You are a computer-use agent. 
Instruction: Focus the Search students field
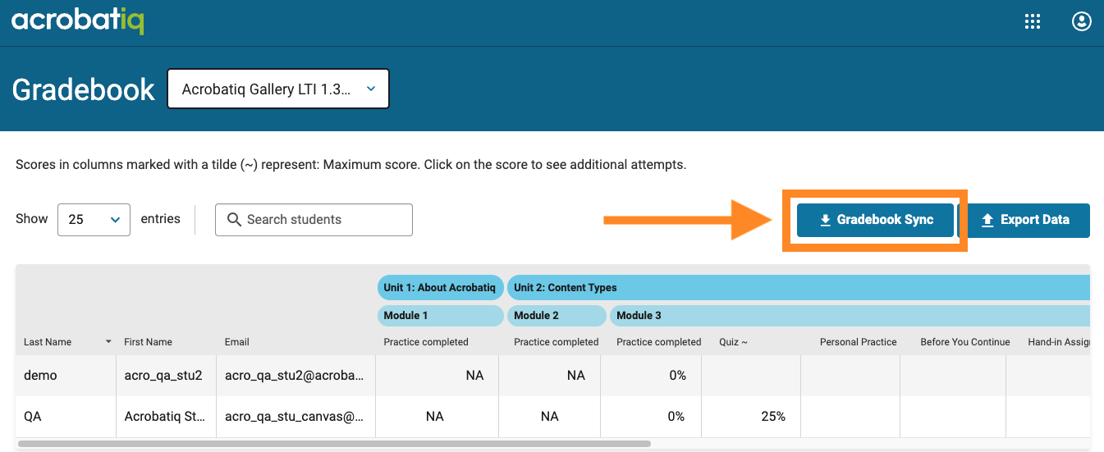pyautogui.click(x=314, y=219)
